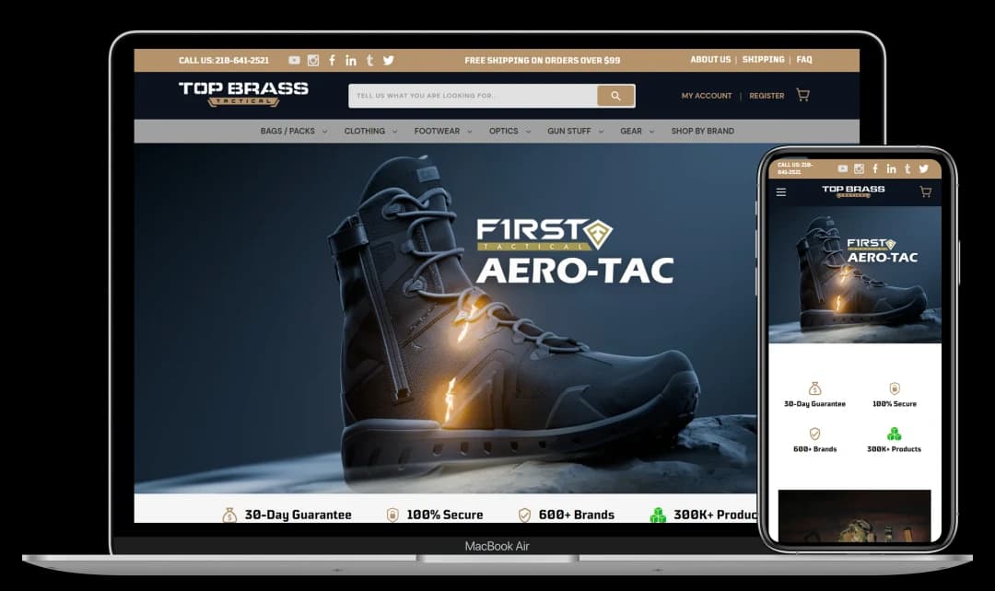The height and width of the screenshot is (591, 995).
Task: Select Shop By Brand in navigation
Action: (702, 132)
